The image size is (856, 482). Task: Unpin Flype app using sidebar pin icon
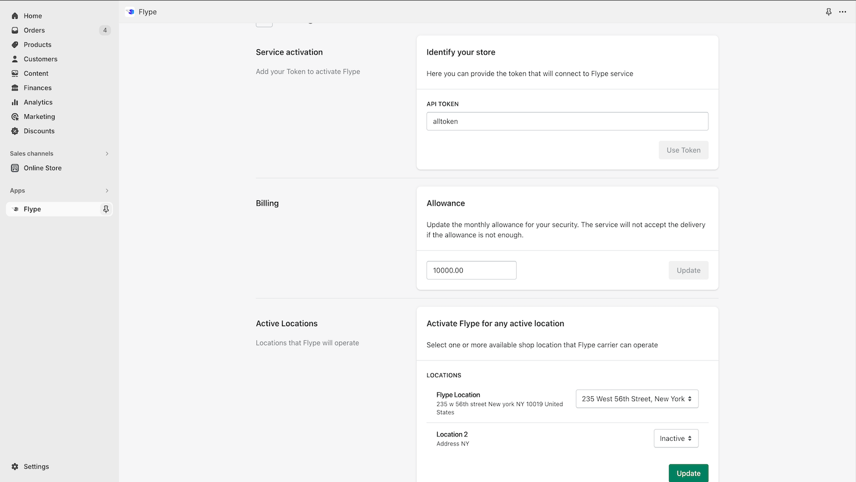(x=106, y=209)
